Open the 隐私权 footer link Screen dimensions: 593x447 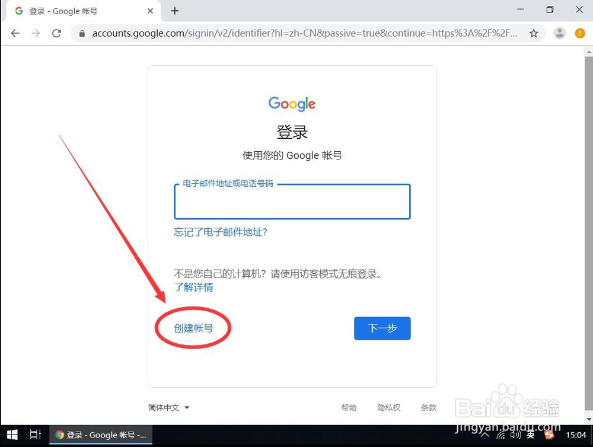389,408
